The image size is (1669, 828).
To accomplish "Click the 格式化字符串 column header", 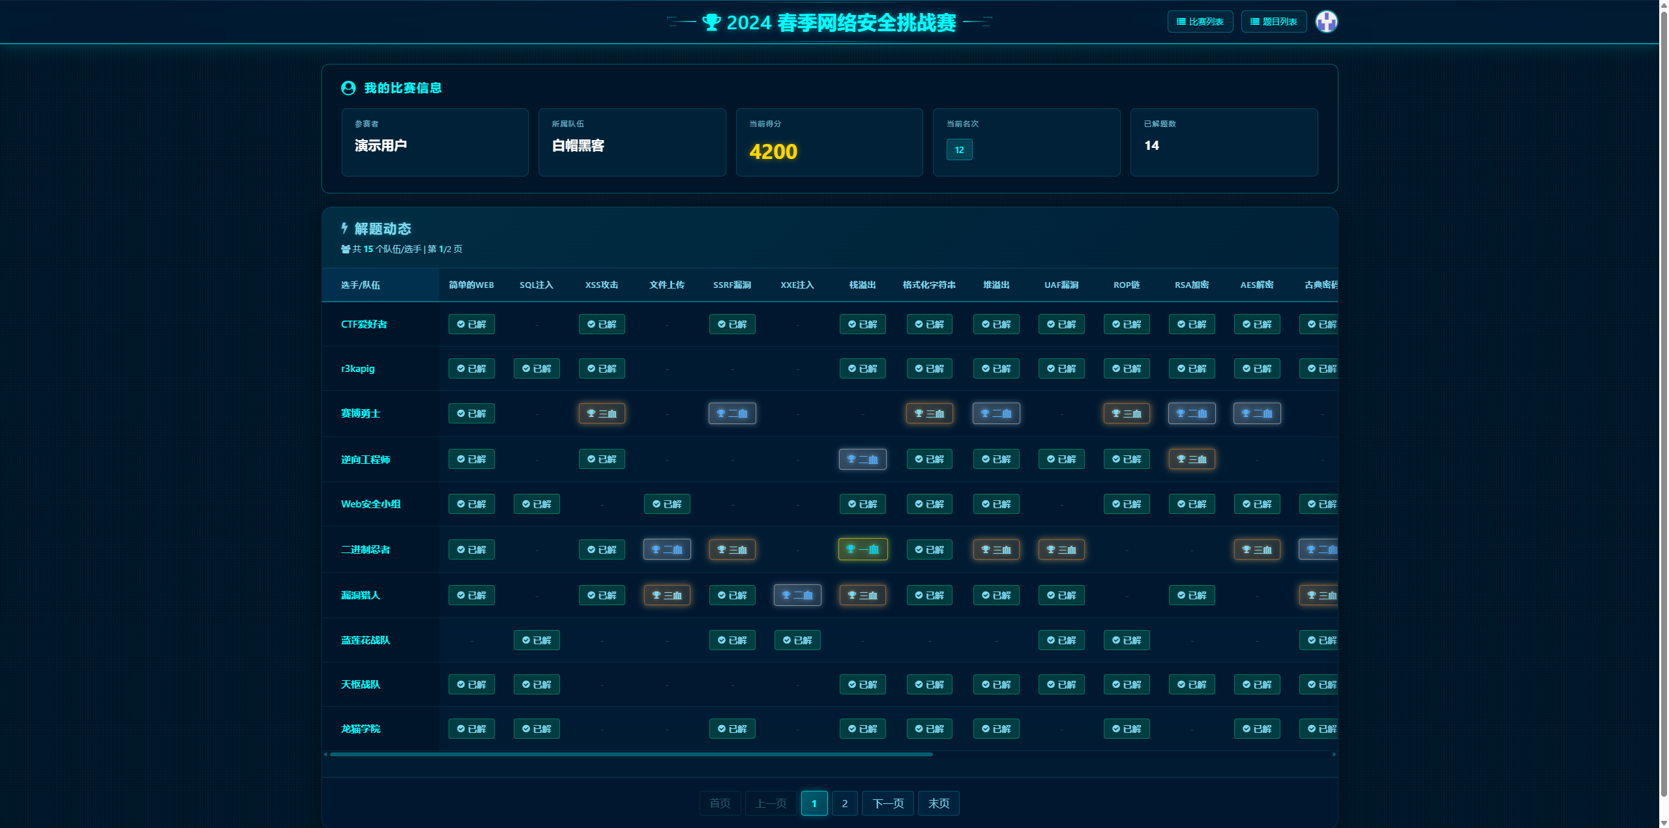I will click(x=929, y=285).
